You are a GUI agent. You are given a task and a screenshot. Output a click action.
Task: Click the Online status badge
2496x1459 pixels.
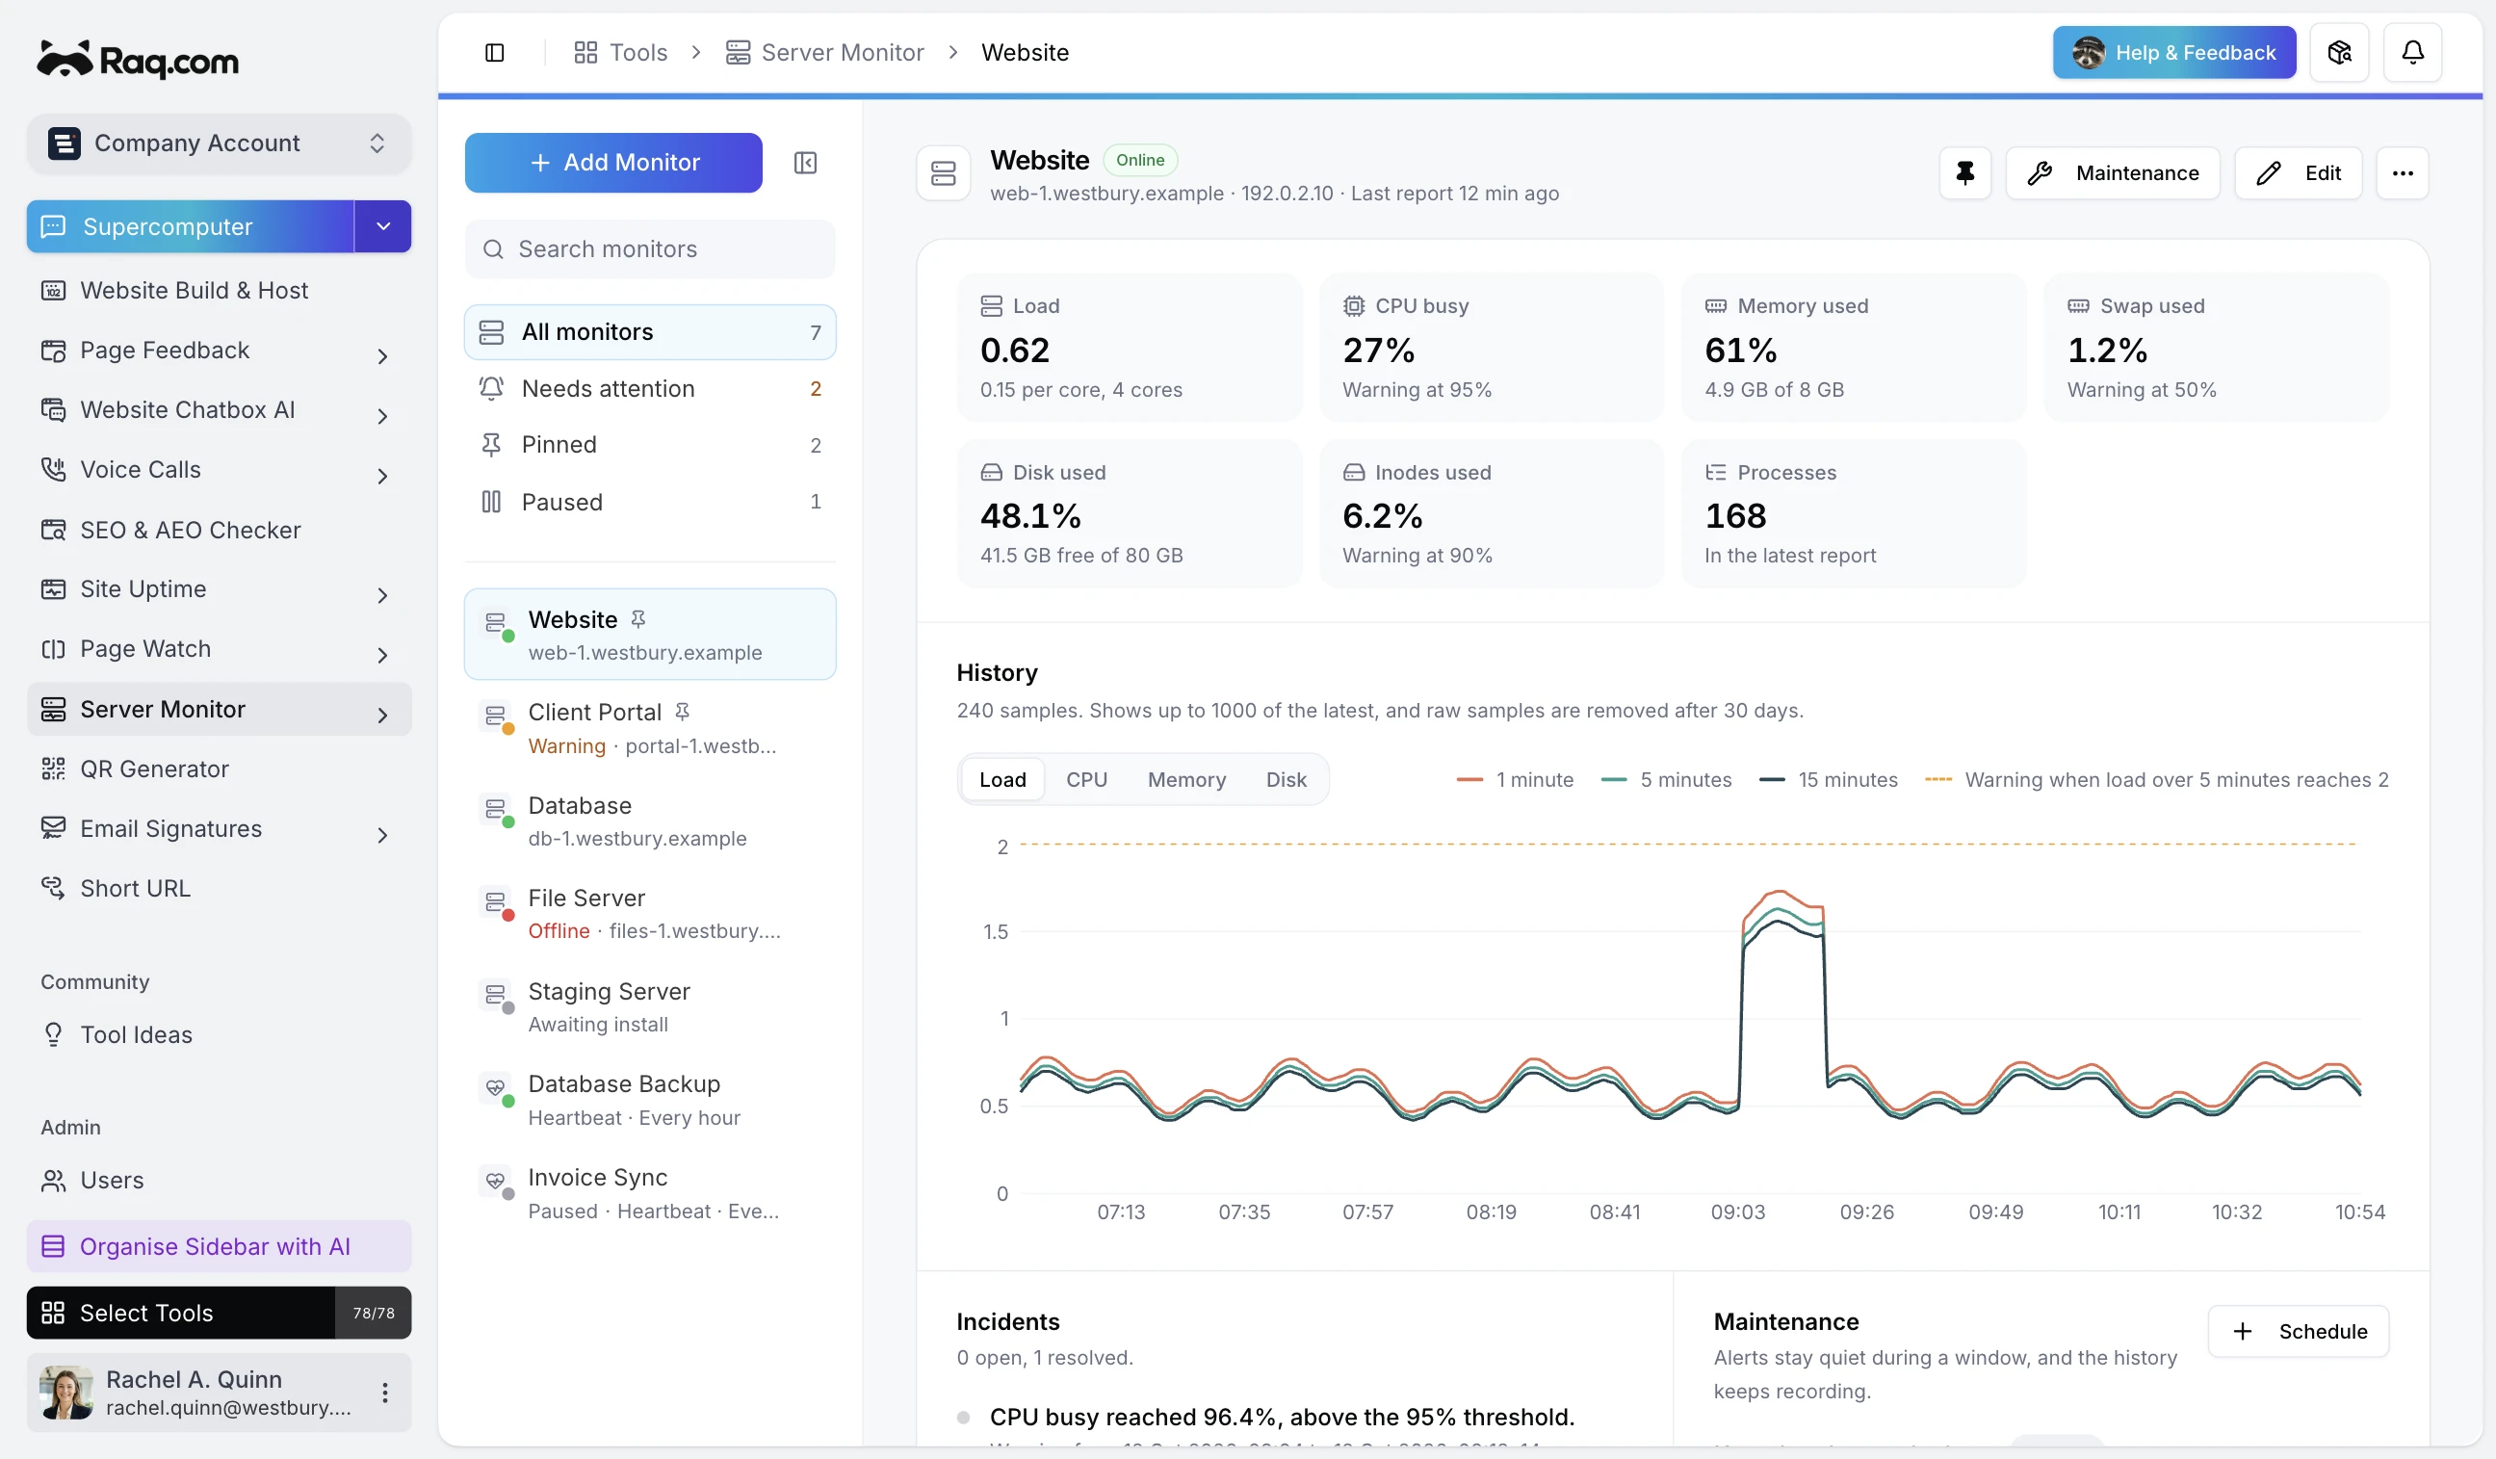click(x=1139, y=161)
